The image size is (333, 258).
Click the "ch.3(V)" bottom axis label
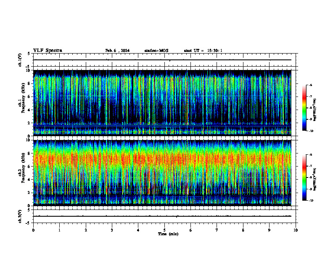pyautogui.click(x=20, y=217)
